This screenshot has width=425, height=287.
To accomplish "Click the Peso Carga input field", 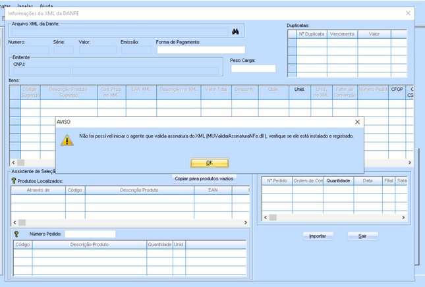I will click(253, 68).
